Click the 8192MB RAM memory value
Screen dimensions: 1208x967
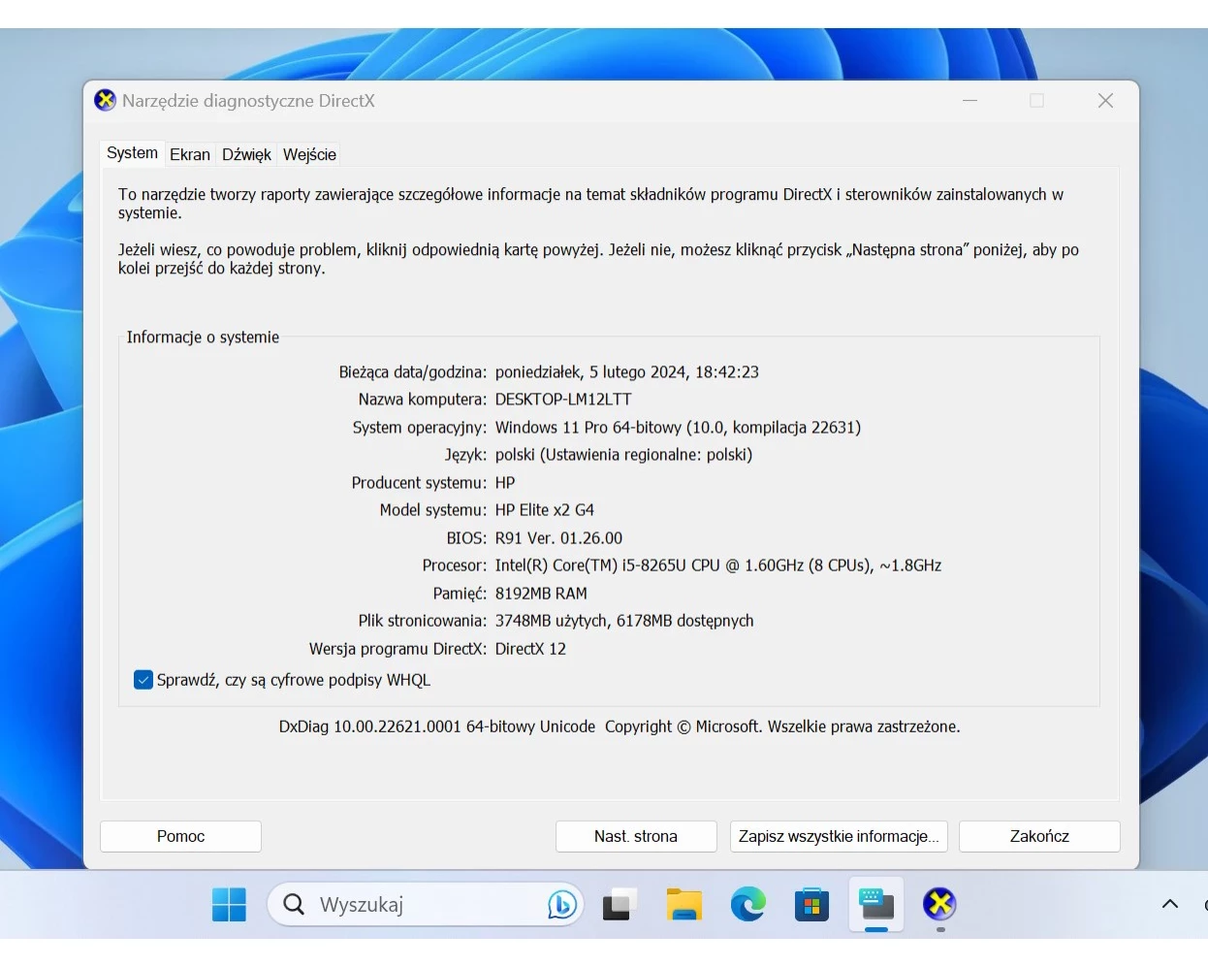click(541, 594)
